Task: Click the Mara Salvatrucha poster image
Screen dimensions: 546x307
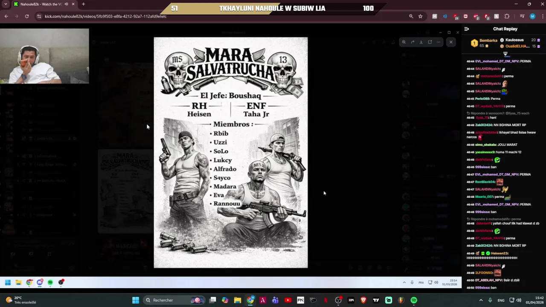Action: click(230, 153)
